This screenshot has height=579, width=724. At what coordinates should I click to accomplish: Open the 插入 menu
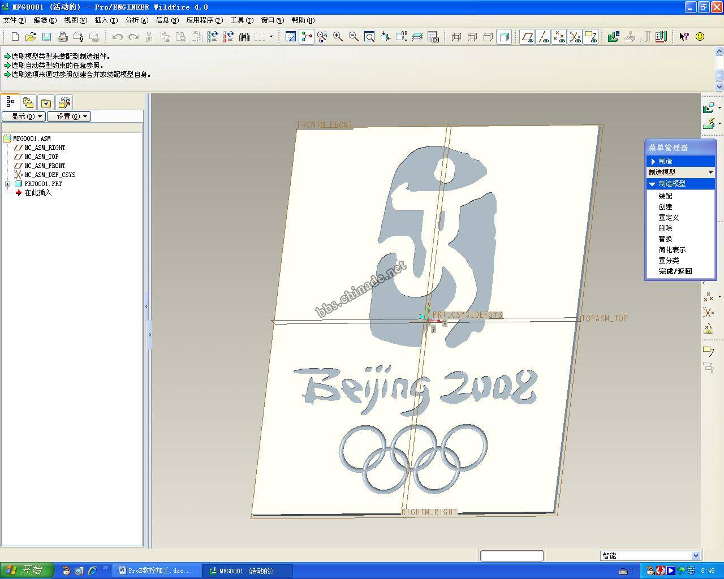coord(106,20)
